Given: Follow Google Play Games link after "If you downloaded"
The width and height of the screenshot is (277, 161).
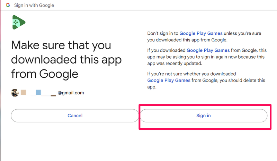Looking at the screenshot, I should point(211,50).
